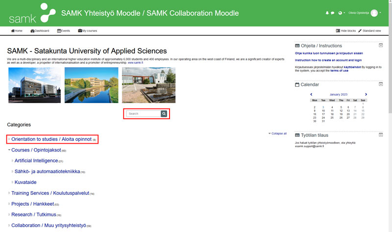
Task: Click the magnifier search button
Action: pyautogui.click(x=164, y=114)
